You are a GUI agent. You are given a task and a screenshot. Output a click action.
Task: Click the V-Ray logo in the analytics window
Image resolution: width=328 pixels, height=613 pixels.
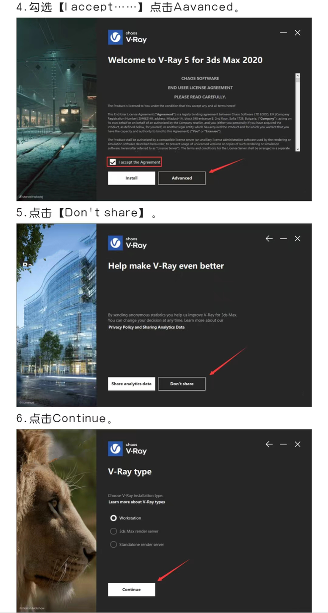[x=127, y=243]
